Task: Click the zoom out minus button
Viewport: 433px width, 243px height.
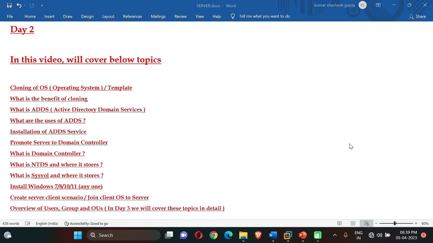Action: (x=376, y=223)
